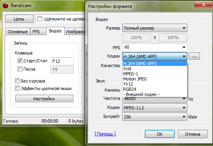Open the audio Кодек MPEG-1 L2 dropdown
Screen dimensions: 213x146
click(155, 108)
